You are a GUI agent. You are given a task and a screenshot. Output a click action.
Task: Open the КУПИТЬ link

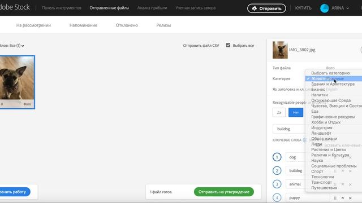[x=303, y=8]
